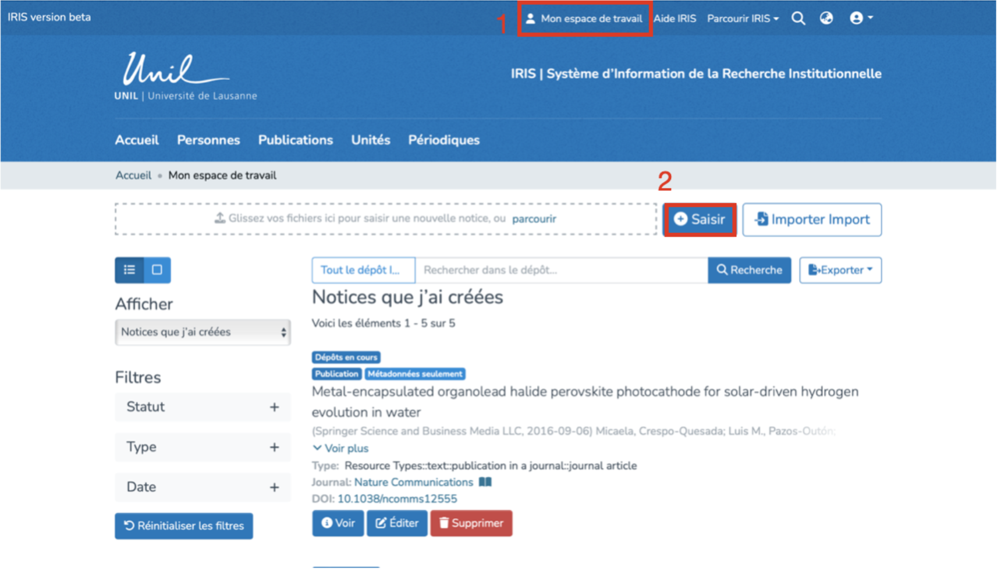This screenshot has height=574, width=1001.
Task: Switch to list view layout
Action: (129, 270)
